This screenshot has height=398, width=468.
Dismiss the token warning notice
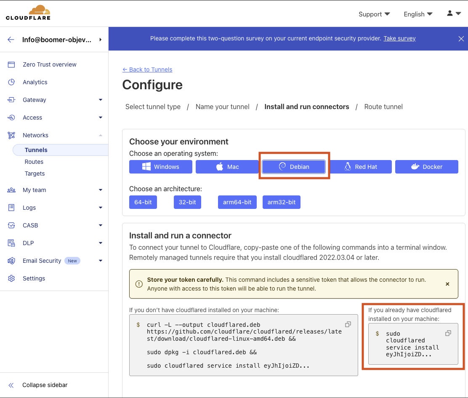(447, 284)
